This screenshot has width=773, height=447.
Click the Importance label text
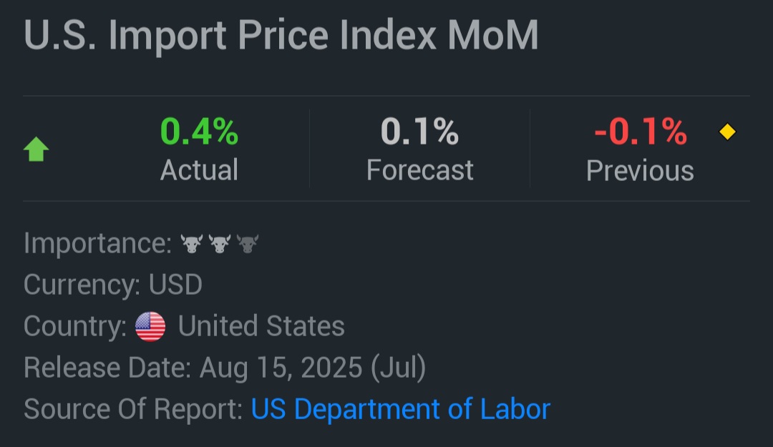(97, 244)
